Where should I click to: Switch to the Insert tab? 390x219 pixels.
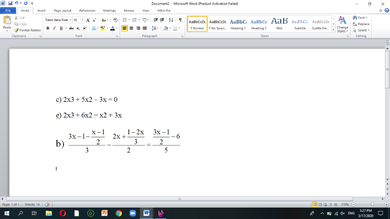42,11
